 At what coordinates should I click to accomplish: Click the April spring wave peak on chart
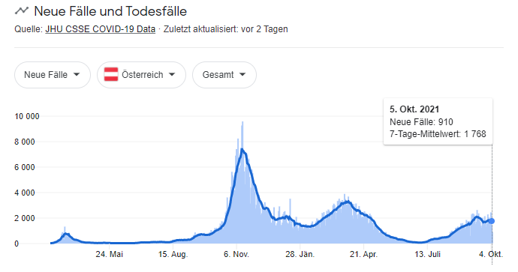tap(346, 202)
